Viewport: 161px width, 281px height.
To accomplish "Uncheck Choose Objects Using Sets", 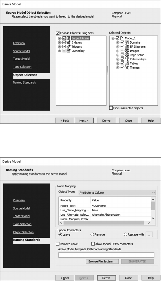I will click(x=58, y=33).
